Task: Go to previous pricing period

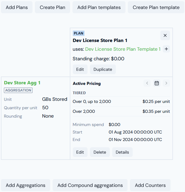Action: [147, 83]
